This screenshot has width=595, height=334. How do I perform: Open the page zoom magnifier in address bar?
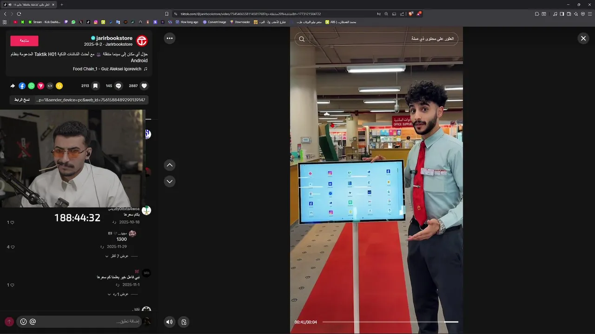[x=386, y=14]
